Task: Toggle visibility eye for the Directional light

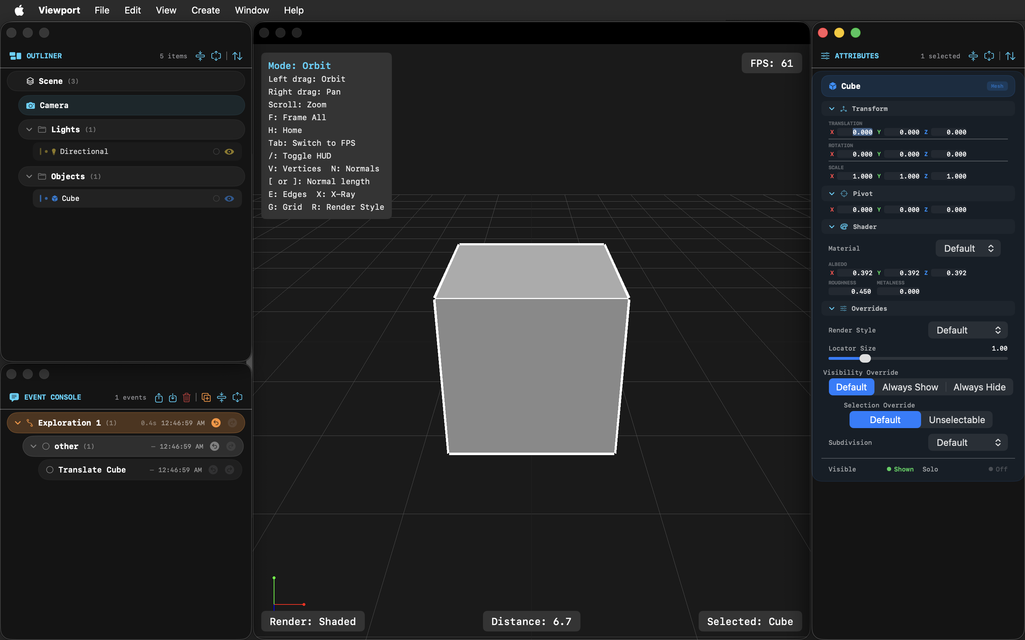Action: coord(229,151)
